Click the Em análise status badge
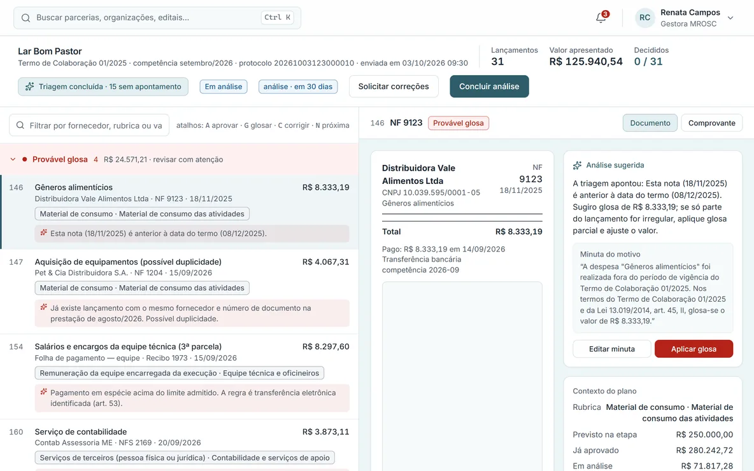The height and width of the screenshot is (471, 754). 224,87
